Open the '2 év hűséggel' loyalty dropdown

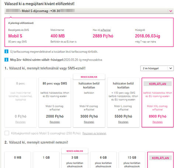(157, 68)
